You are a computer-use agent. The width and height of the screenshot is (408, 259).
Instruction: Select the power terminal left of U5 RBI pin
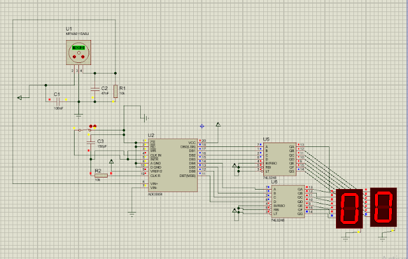click(235, 165)
